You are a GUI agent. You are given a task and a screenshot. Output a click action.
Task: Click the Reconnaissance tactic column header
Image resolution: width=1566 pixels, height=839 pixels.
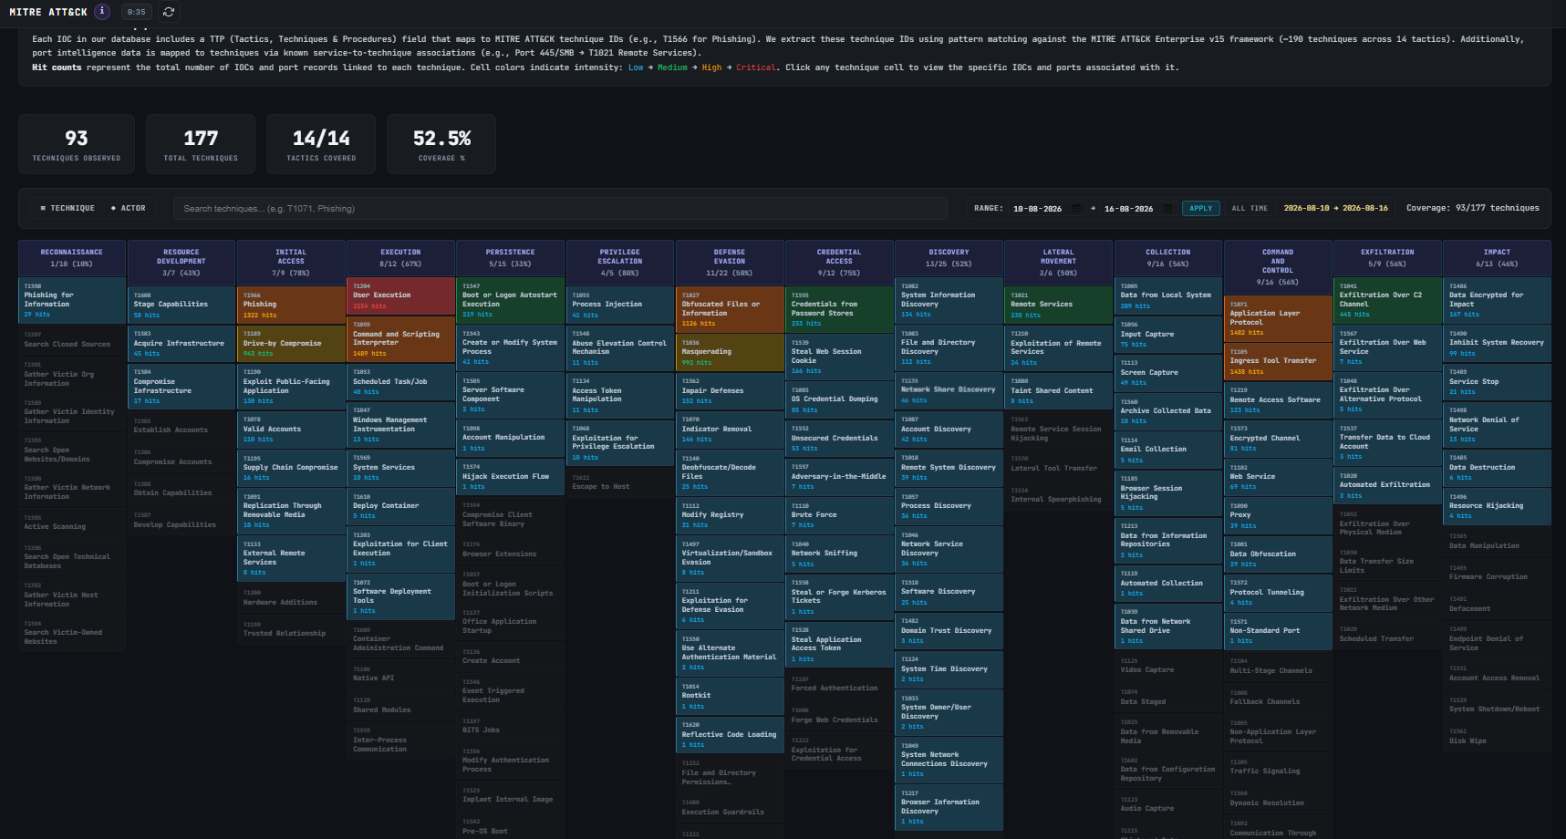tap(72, 258)
